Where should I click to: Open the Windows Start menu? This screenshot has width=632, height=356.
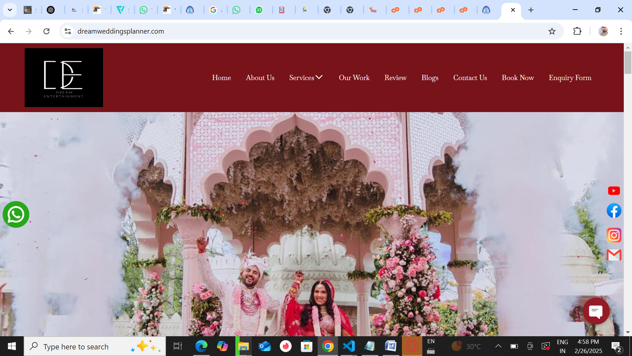coord(12,346)
